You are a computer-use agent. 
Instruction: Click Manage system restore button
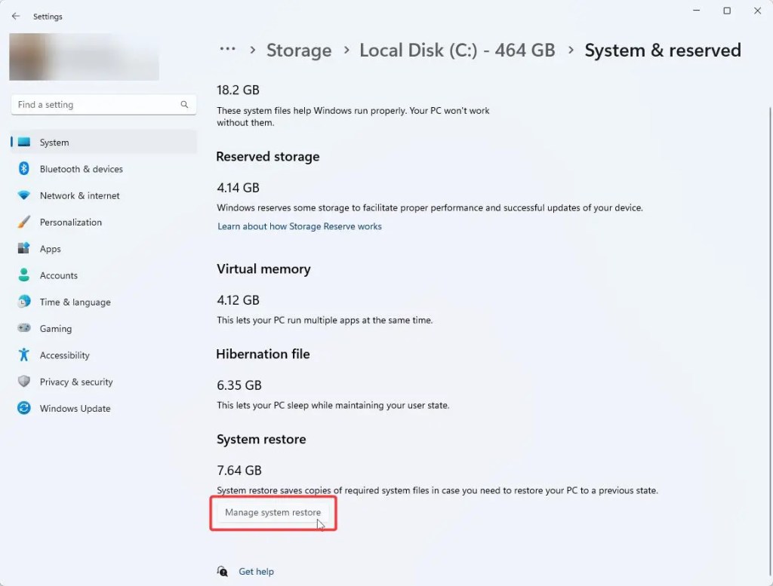[x=273, y=513]
